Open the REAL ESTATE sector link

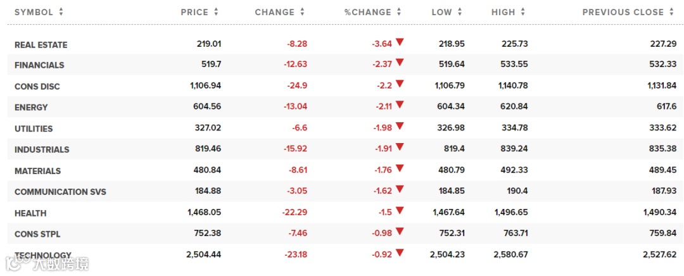pyautogui.click(x=41, y=45)
